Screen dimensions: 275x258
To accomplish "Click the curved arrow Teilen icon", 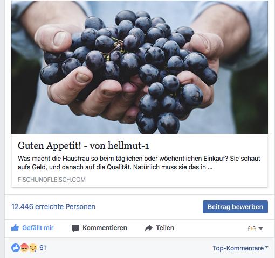I will pyautogui.click(x=149, y=228).
